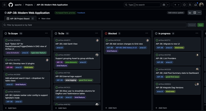The width and height of the screenshot is (206, 111).
Task: Click area:Scheduler label on Bulk Select card
Action: click(x=13, y=53)
